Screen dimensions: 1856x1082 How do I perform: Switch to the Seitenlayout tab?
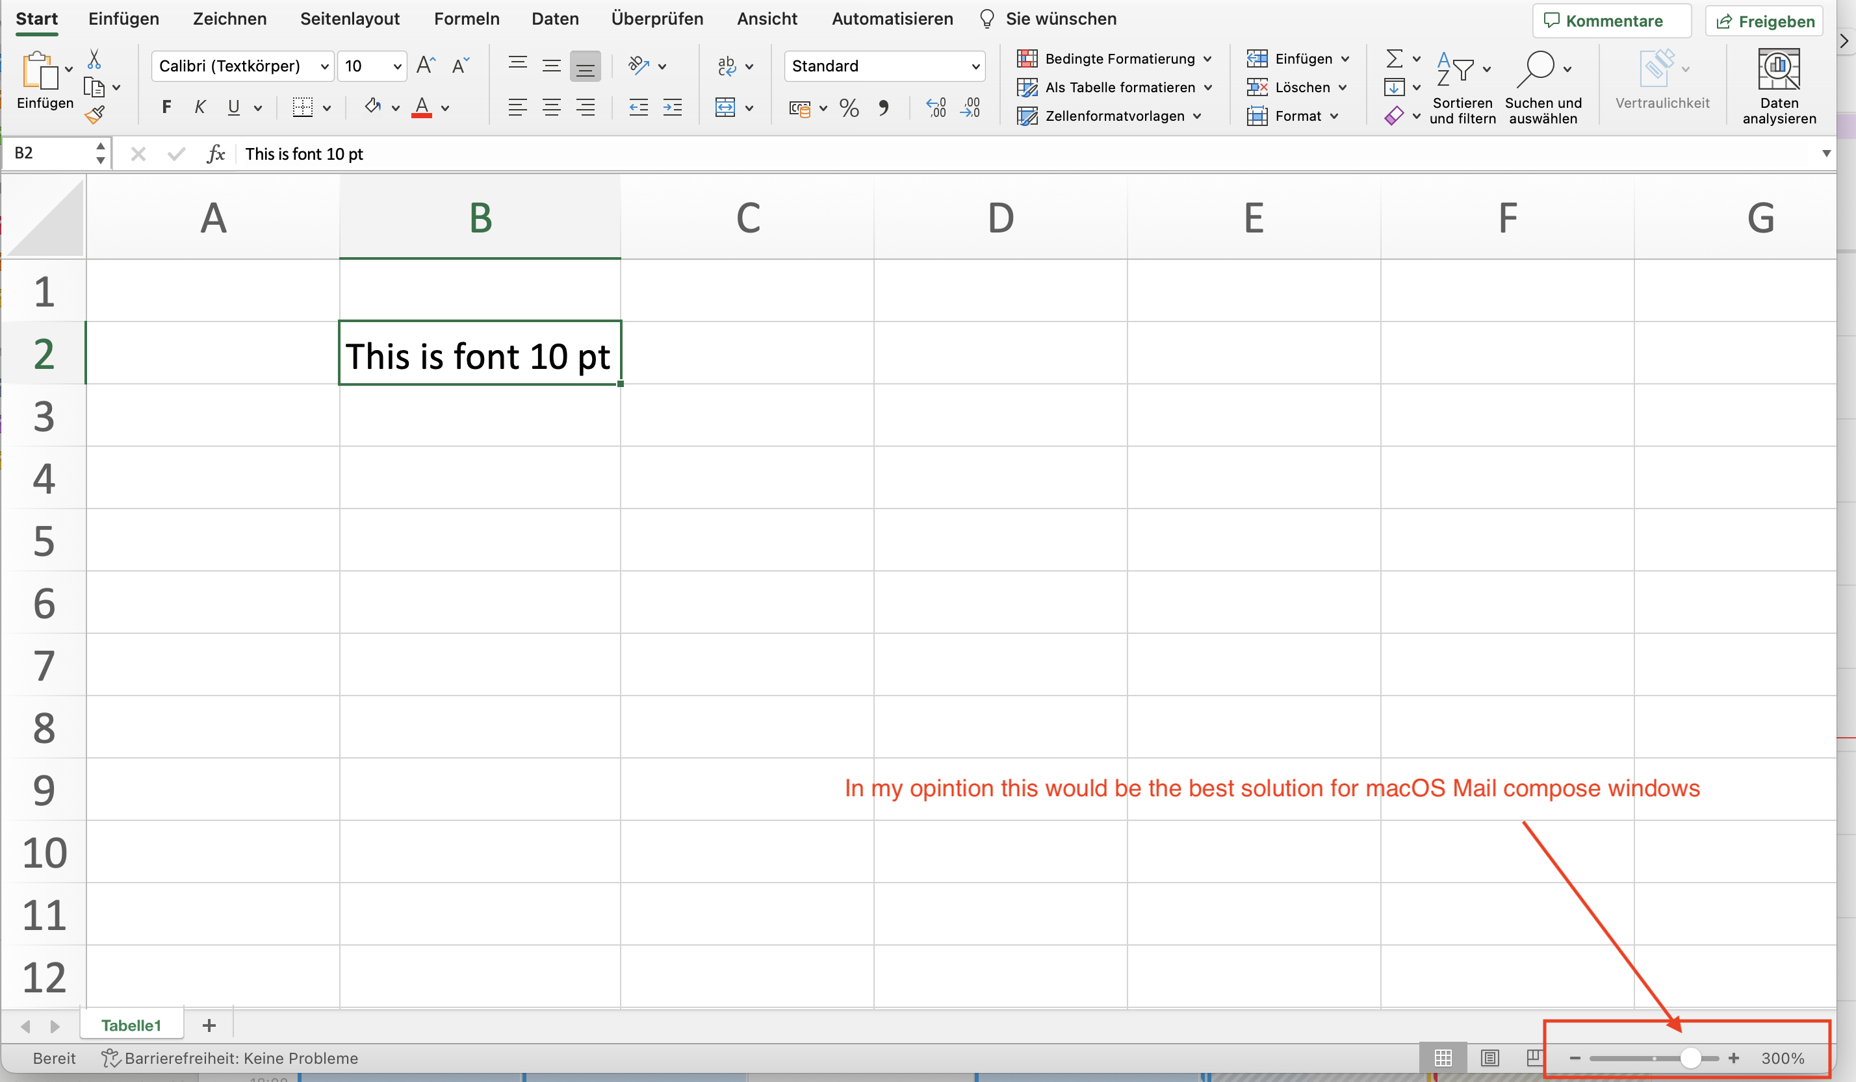tap(350, 19)
